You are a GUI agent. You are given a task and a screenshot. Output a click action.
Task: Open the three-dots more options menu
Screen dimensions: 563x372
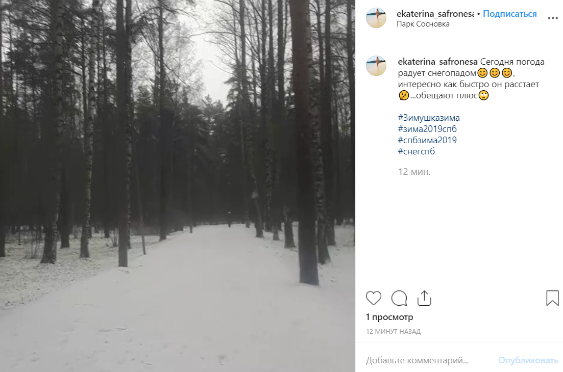(x=553, y=18)
